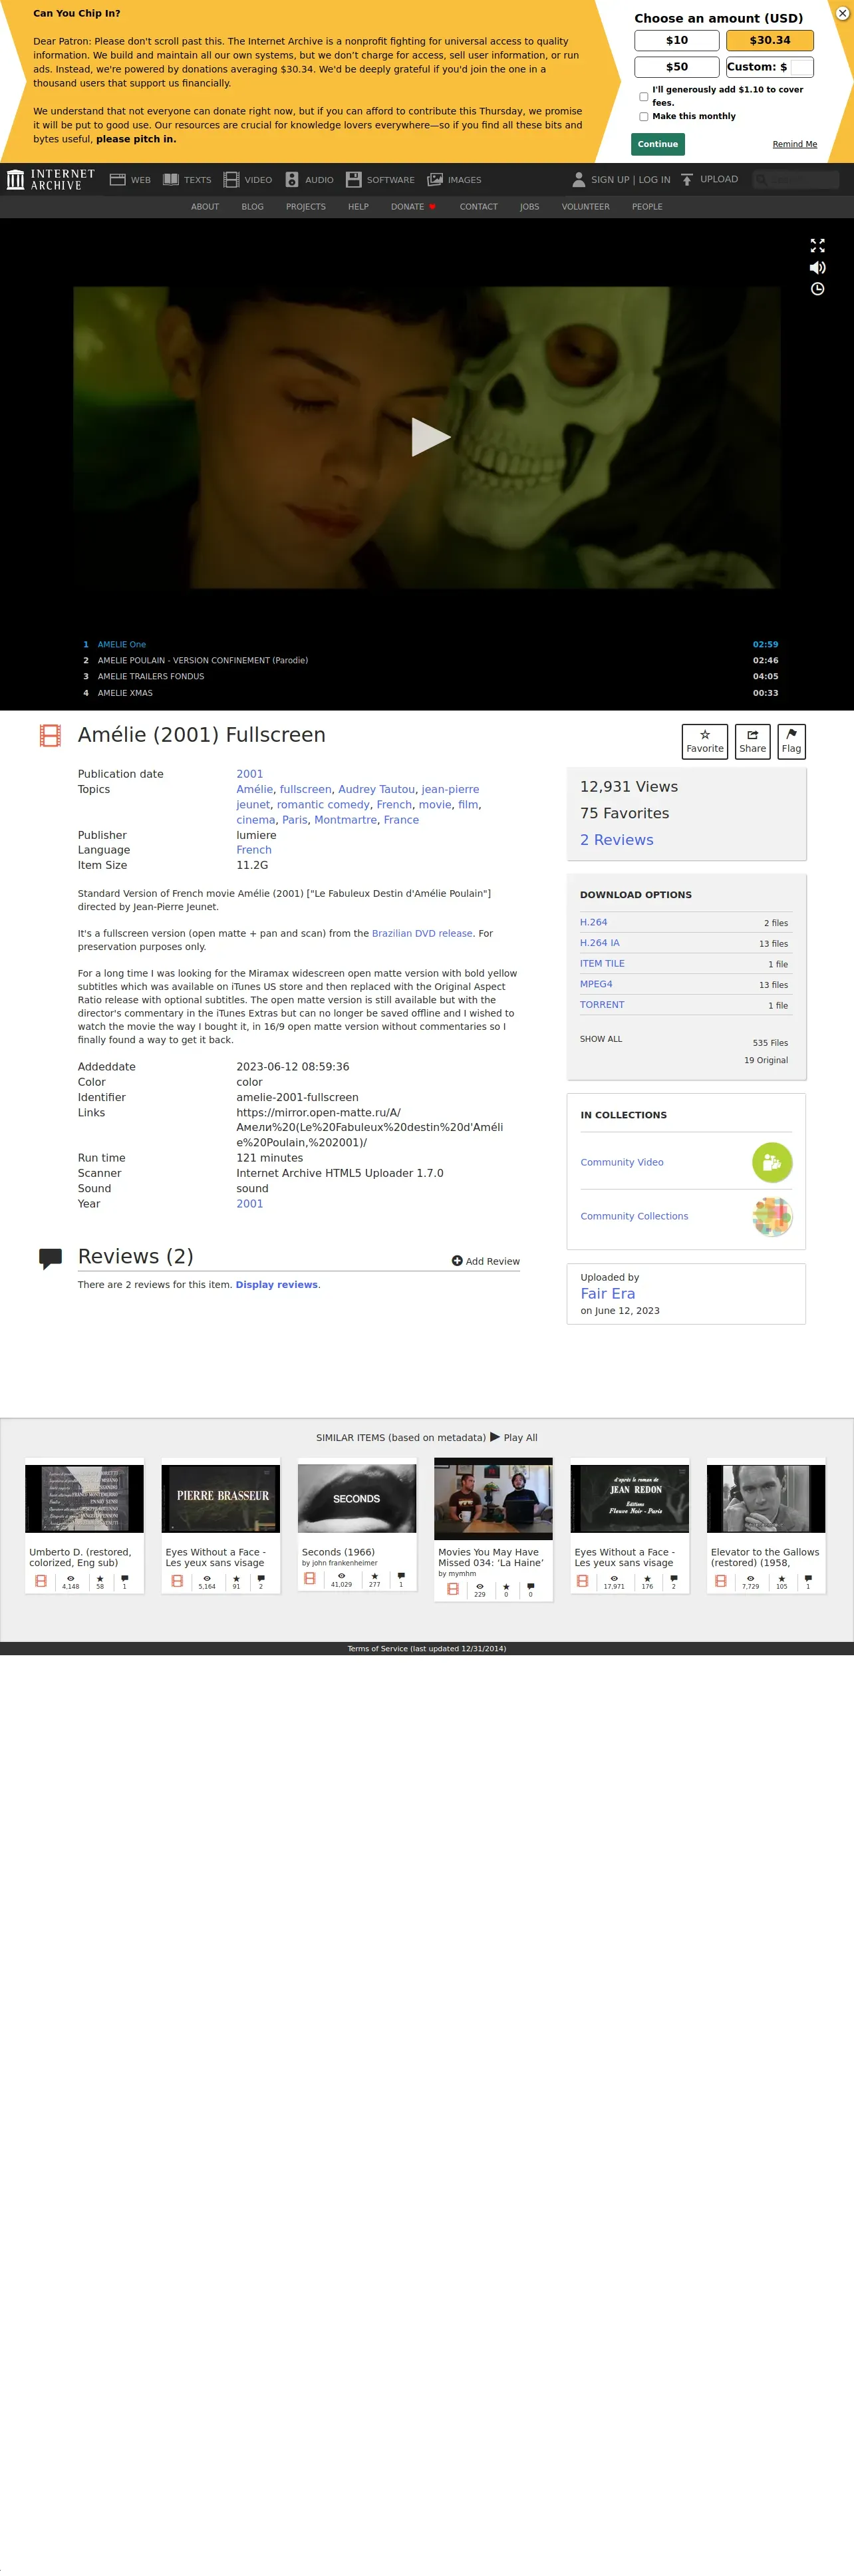This screenshot has width=854, height=2576.
Task: Click the Remind Me link
Action: 794,144
